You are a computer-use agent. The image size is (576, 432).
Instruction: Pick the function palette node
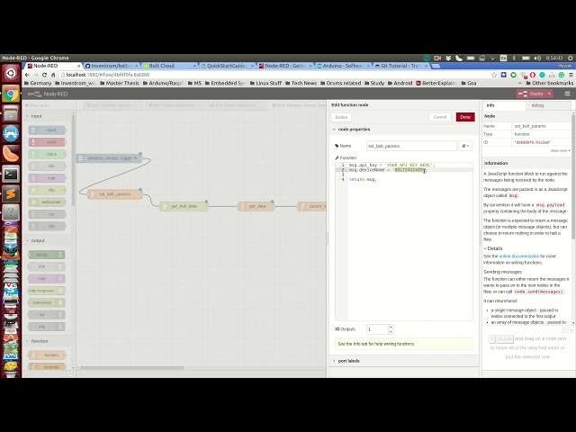tap(48, 355)
